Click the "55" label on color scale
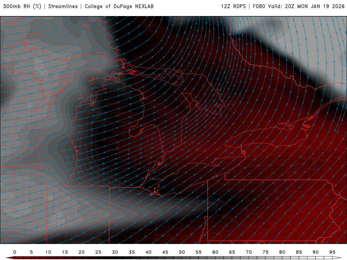This screenshot has width=347, height=260. tap(199, 252)
